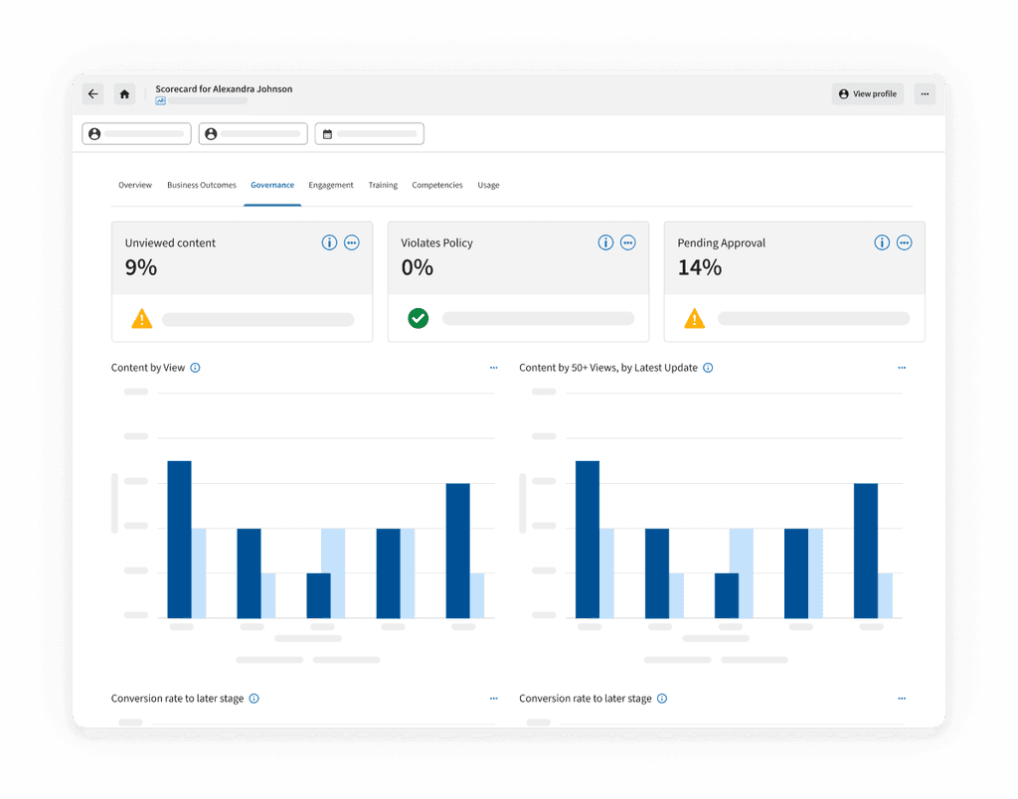This screenshot has width=1018, height=799.
Task: Open Content by 50+ Views chart options menu
Action: 901,368
